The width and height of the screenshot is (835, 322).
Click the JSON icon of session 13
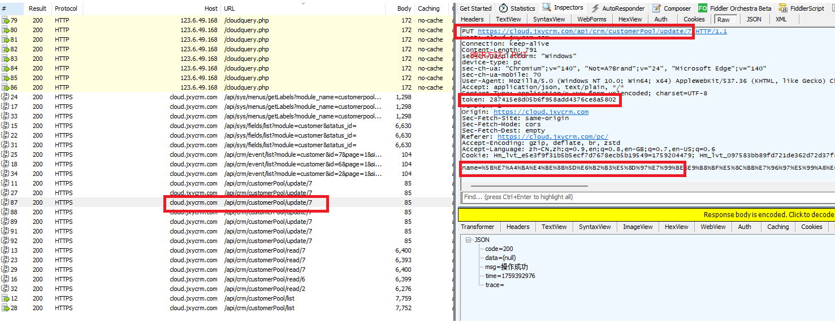coord(5,250)
